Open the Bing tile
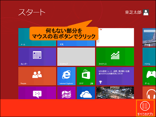Viewport: 156px width, 117px height. pyautogui.click(x=149, y=37)
